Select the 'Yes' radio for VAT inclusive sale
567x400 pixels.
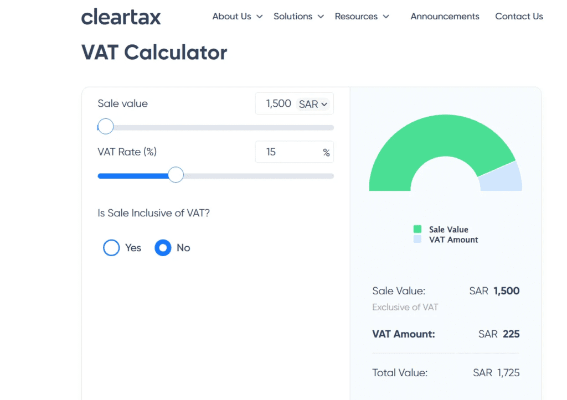click(111, 248)
